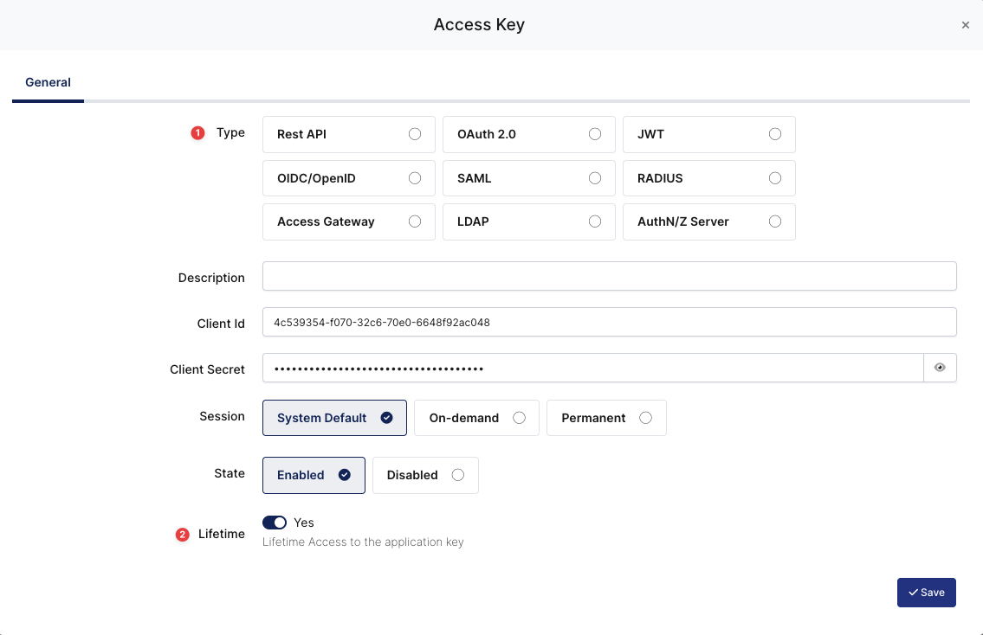Save the access key
The height and width of the screenshot is (635, 983).
click(926, 593)
